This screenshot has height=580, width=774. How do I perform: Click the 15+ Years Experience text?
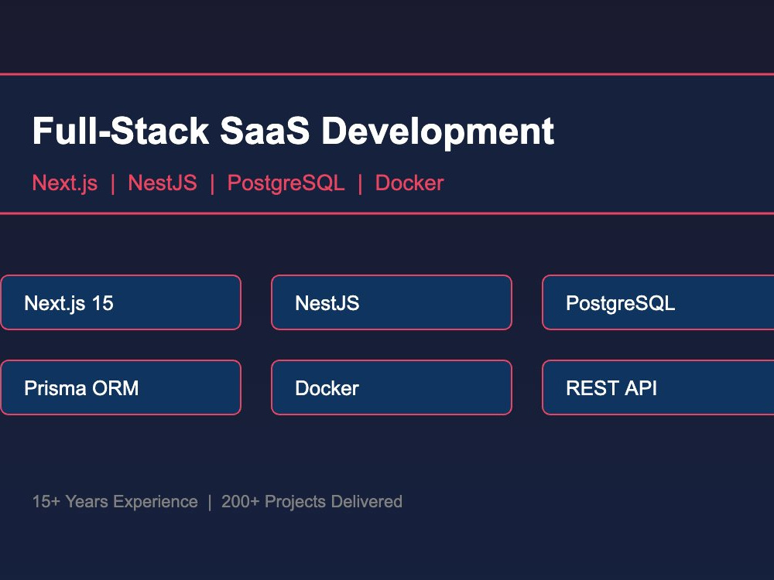[115, 502]
